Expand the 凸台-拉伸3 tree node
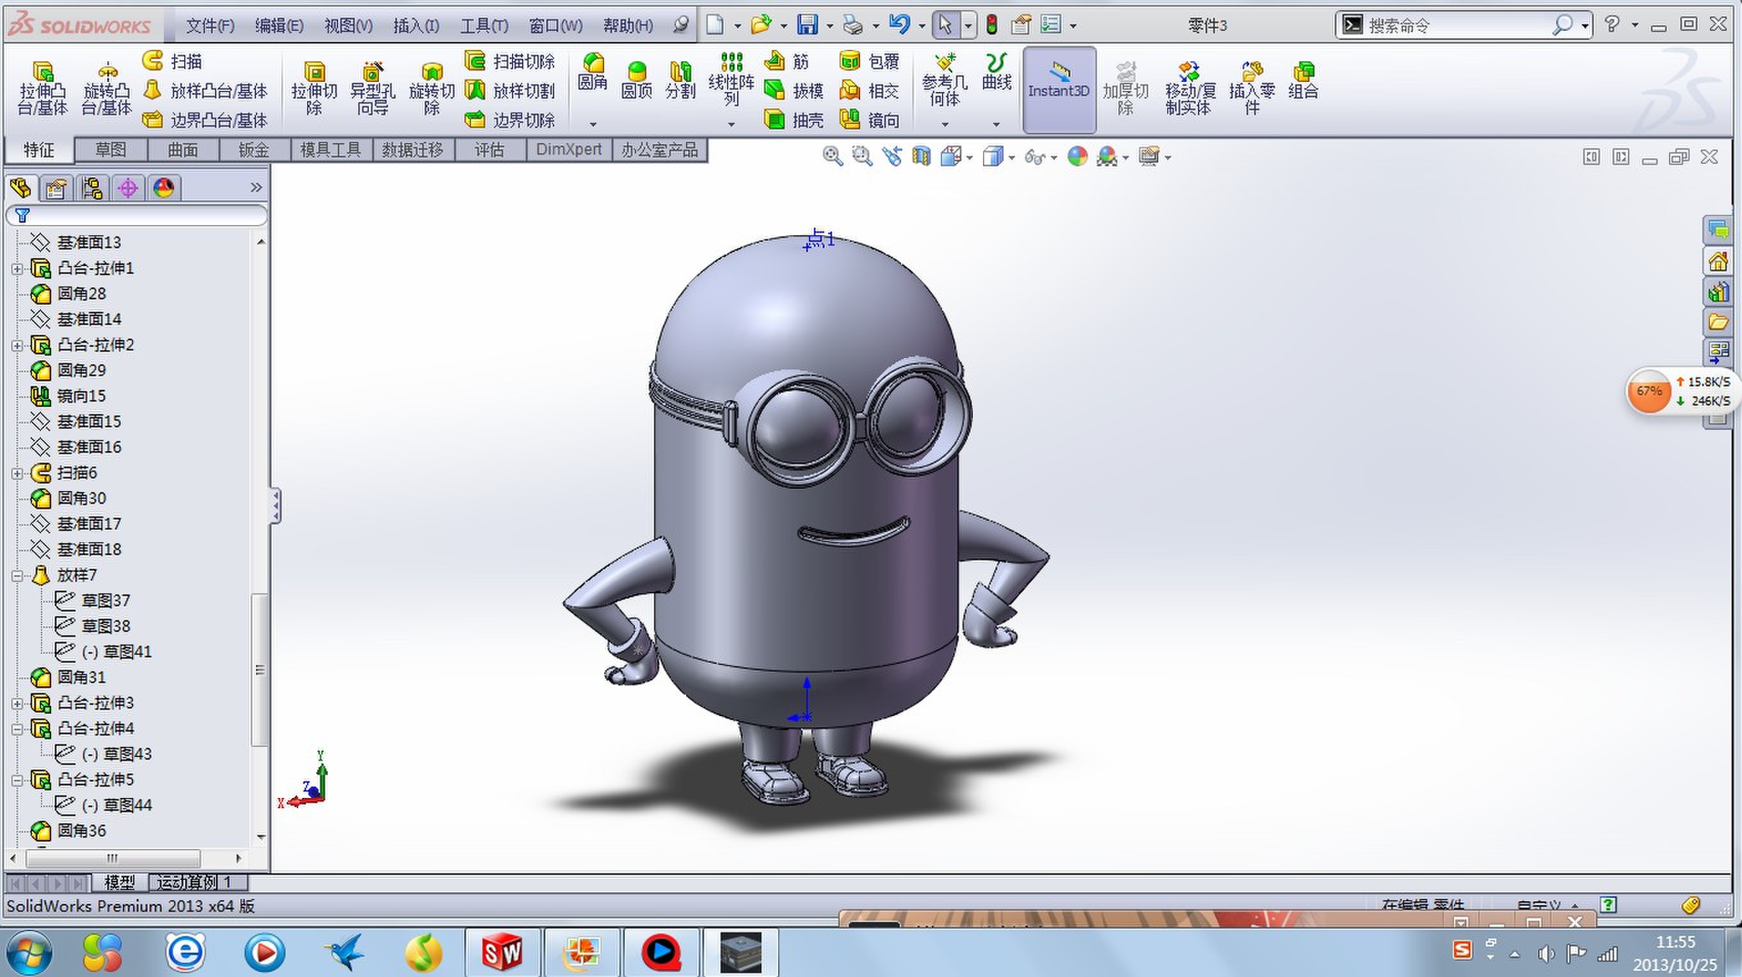The image size is (1742, 977). tap(17, 704)
